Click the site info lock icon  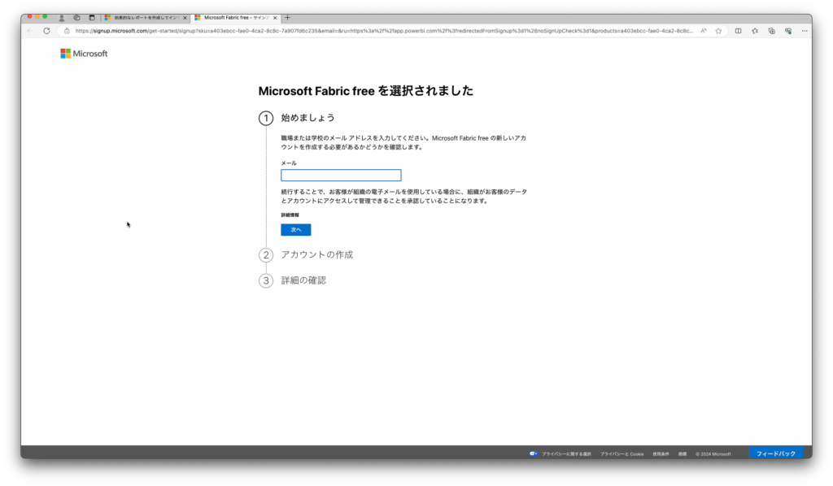(67, 31)
